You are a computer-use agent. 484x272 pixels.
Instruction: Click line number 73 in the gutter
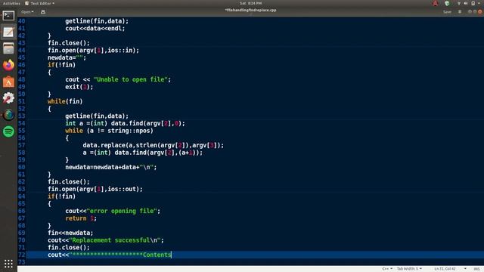[x=22, y=262]
